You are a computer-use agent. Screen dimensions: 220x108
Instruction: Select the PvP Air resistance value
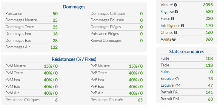click(x=136, y=93)
